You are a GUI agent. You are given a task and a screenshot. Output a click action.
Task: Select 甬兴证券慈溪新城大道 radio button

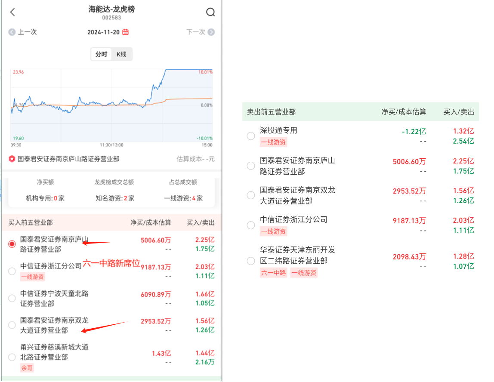[12, 357]
